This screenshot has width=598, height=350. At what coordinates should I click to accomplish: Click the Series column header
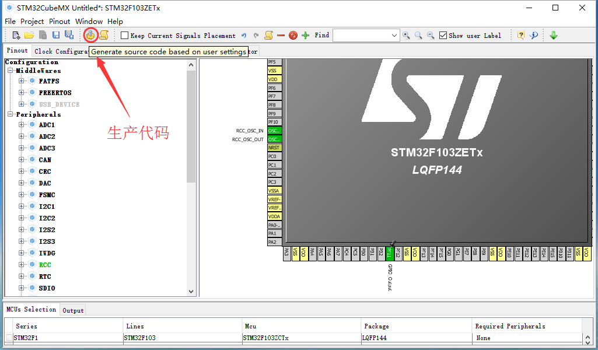pos(67,326)
